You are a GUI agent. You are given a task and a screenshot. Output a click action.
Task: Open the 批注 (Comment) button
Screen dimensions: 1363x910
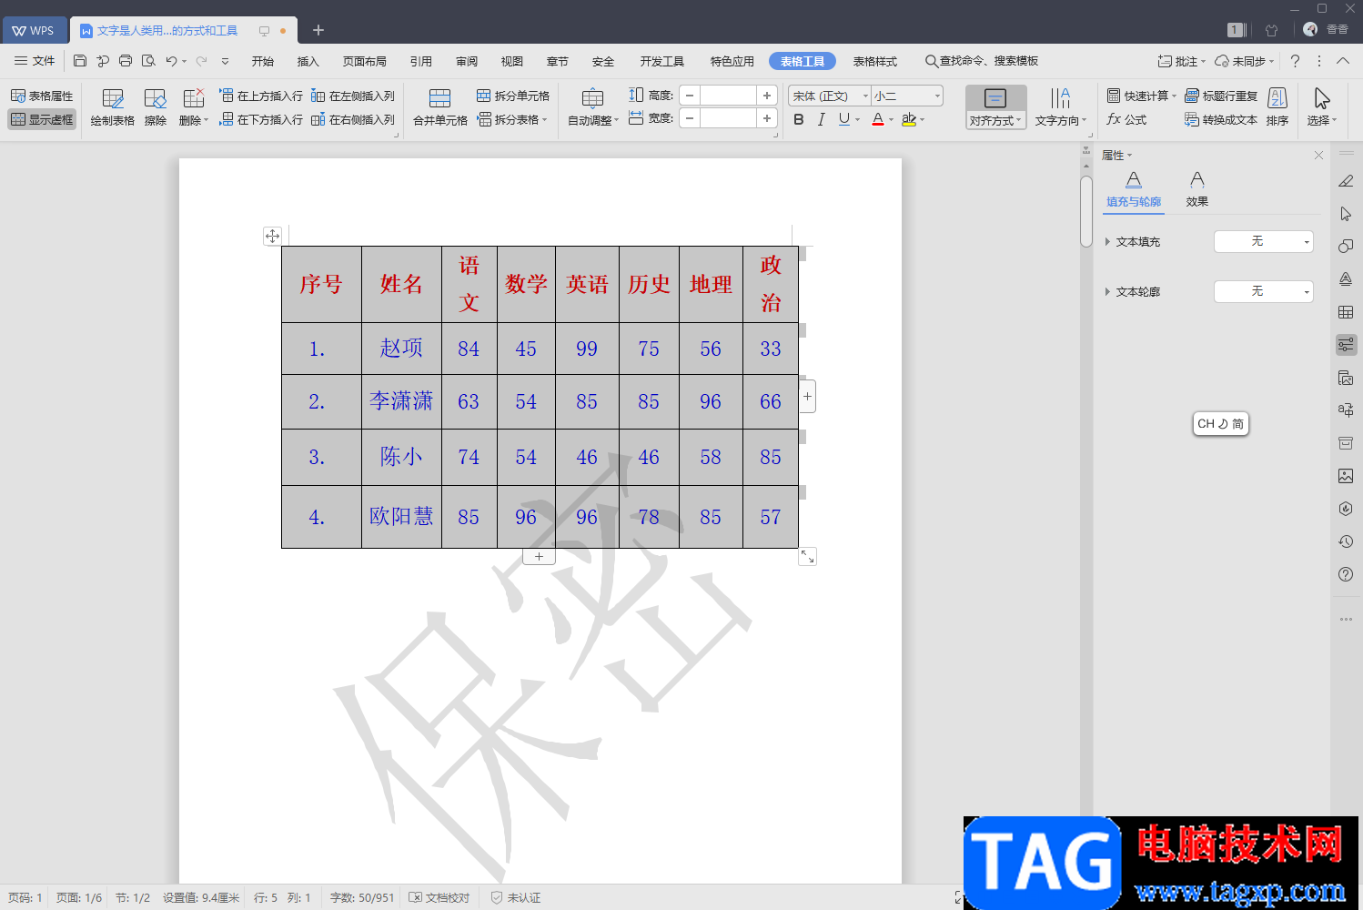1181,61
